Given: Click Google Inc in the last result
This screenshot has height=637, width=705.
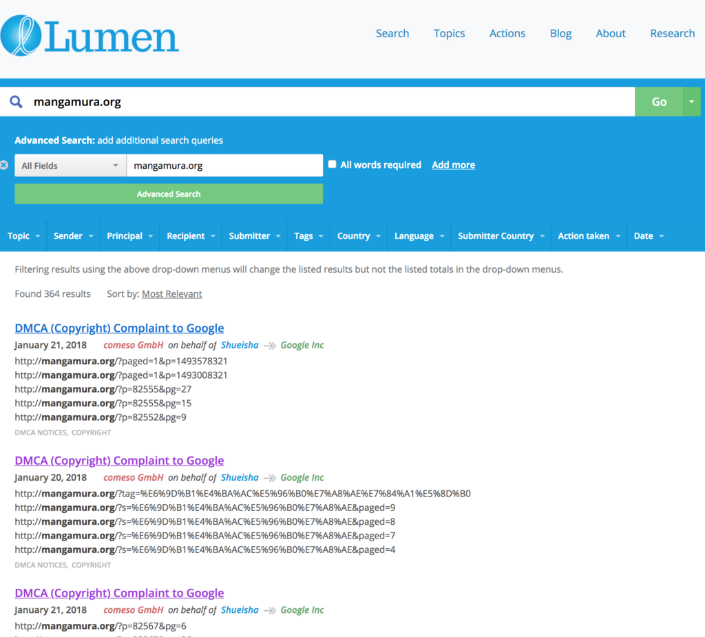Looking at the screenshot, I should pos(302,610).
